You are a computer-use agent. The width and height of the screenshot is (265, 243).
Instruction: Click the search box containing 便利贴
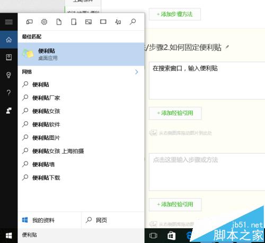pyautogui.click(x=81, y=235)
